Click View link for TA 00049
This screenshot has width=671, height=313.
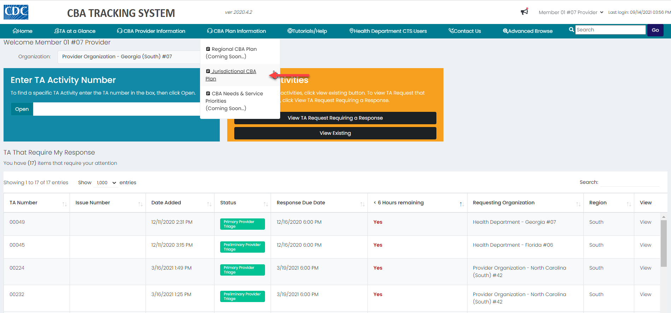tap(645, 222)
